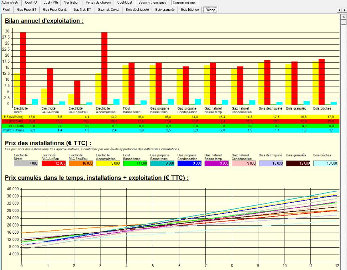Switch to the Gaz Prop. Cond. sub-tab
Viewport: 347px width, 270px height.
[55, 10]
